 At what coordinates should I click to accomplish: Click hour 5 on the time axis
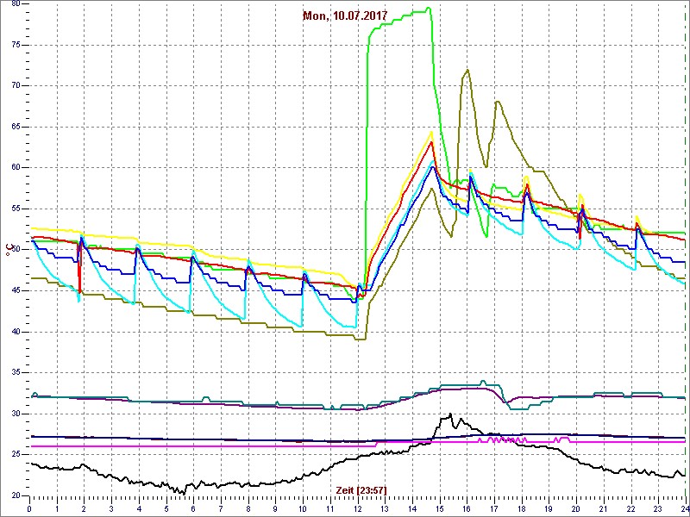point(166,508)
